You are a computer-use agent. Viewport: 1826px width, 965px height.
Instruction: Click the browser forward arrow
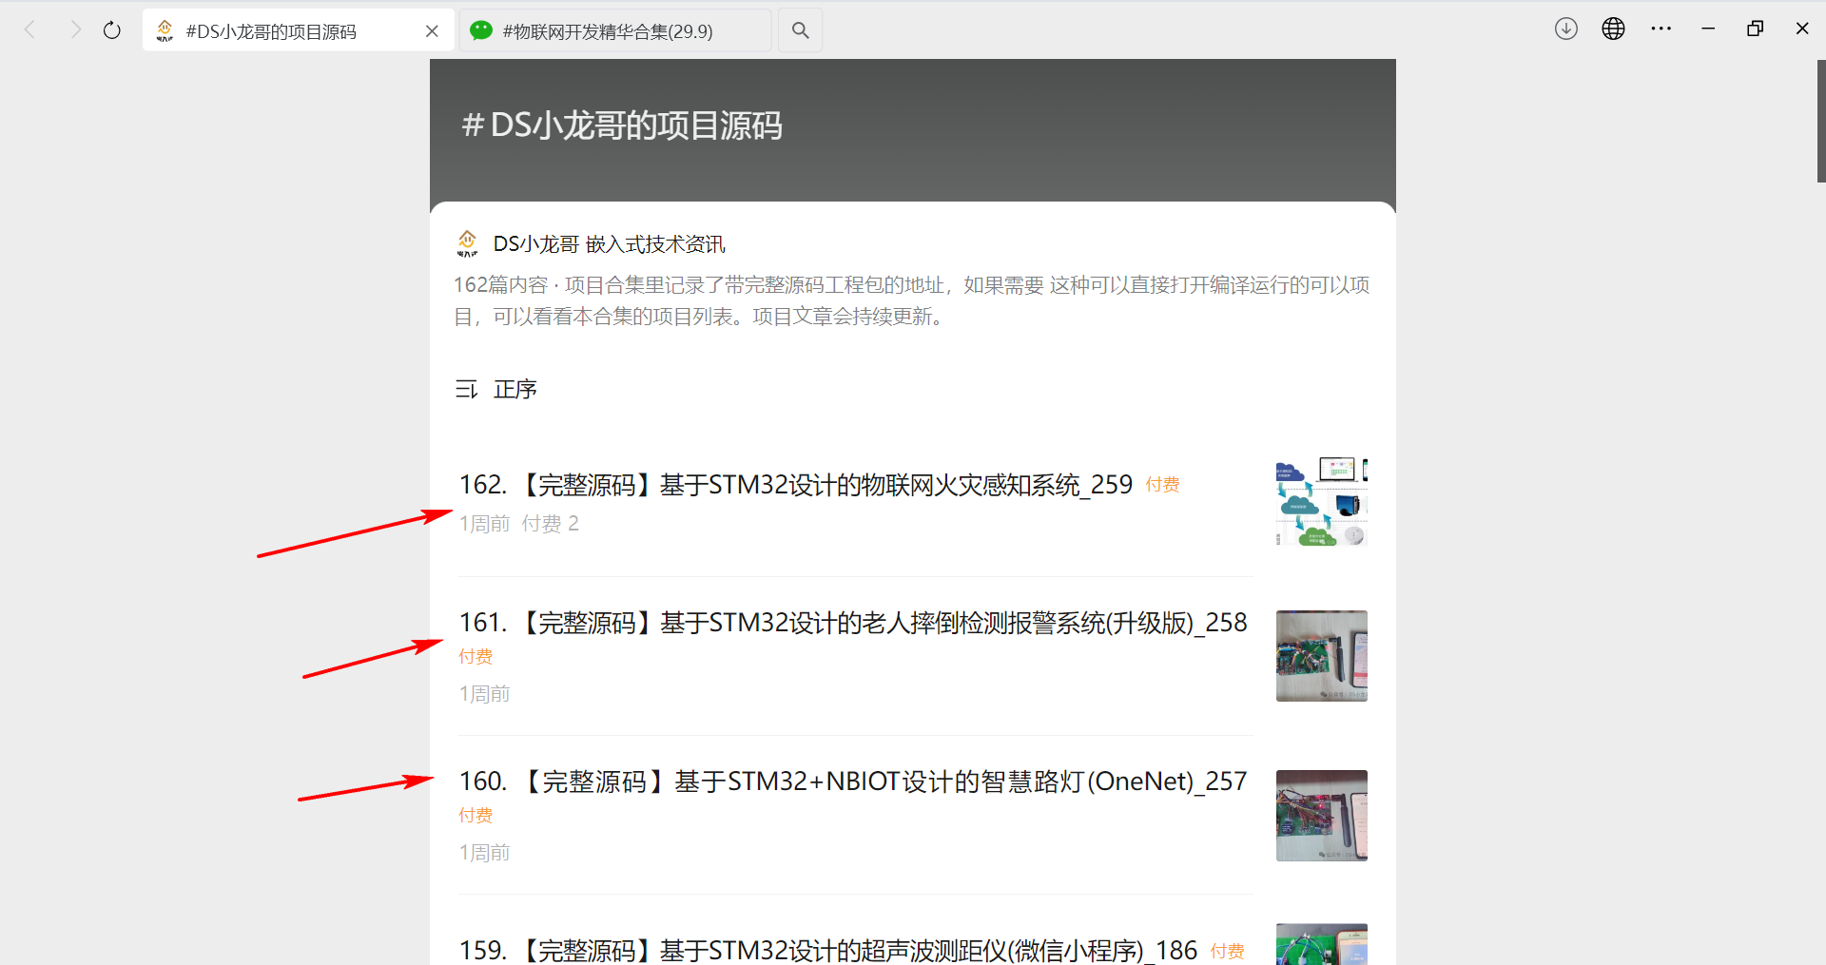click(x=75, y=30)
